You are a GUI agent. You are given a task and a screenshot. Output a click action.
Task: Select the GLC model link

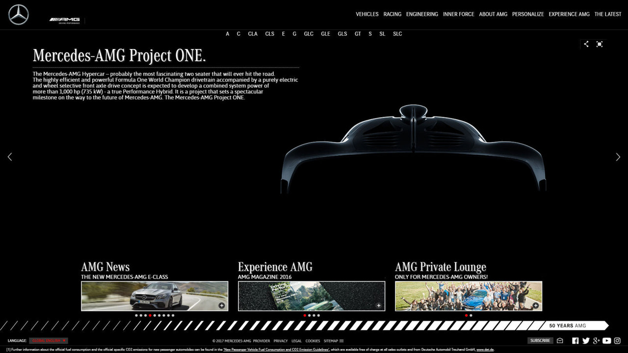(x=309, y=34)
